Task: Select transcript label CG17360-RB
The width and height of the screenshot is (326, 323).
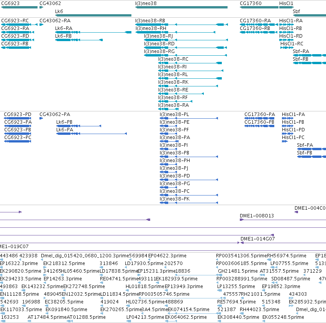Action: (x=255, y=28)
